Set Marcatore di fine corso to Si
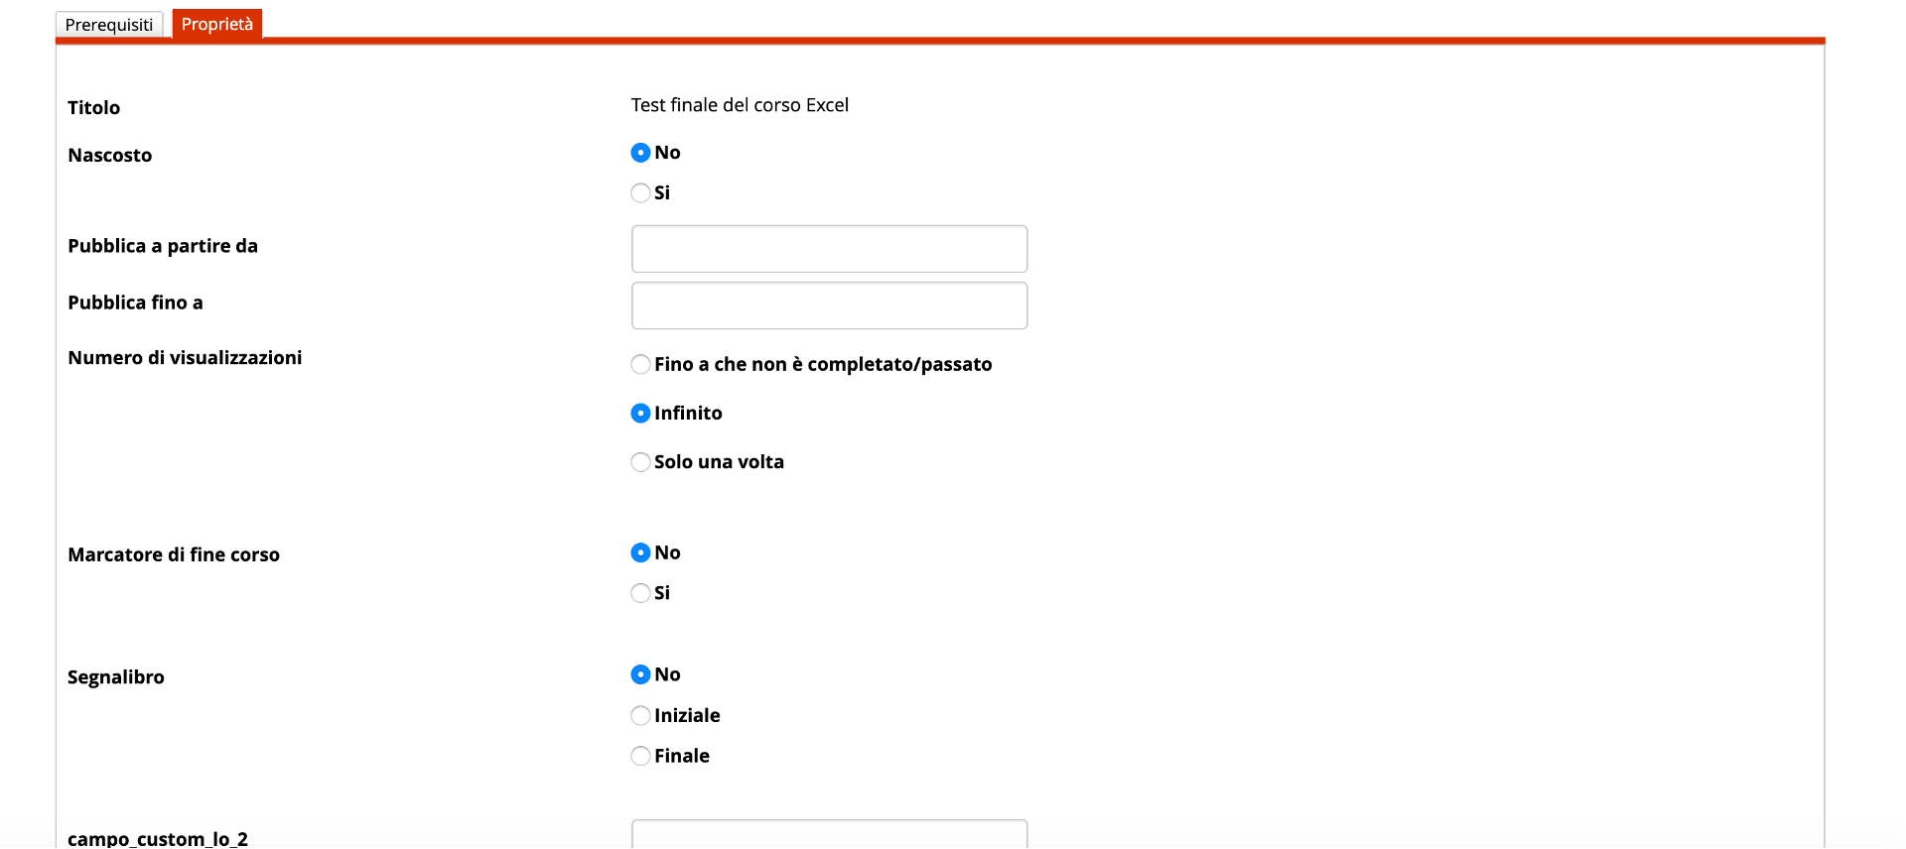This screenshot has height=849, width=1906. pos(640,593)
